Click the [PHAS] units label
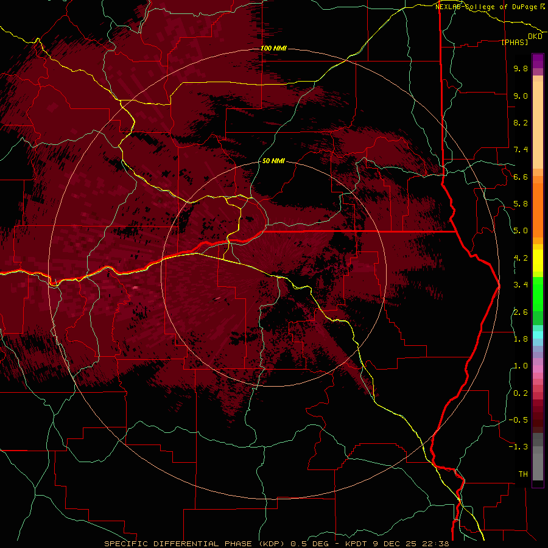This screenshot has height=548, width=548. point(515,42)
